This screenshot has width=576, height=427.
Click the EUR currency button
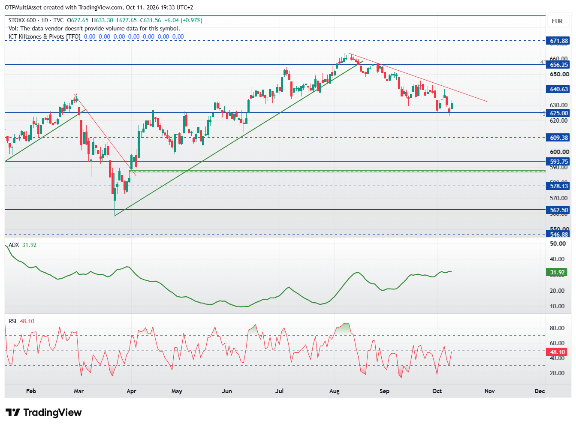coord(557,21)
